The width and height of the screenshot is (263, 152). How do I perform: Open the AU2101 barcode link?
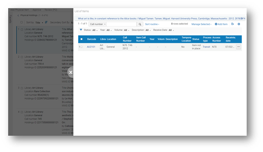coord(91,47)
